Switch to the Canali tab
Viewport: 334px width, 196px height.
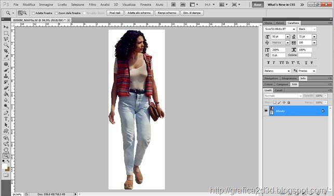point(278,90)
